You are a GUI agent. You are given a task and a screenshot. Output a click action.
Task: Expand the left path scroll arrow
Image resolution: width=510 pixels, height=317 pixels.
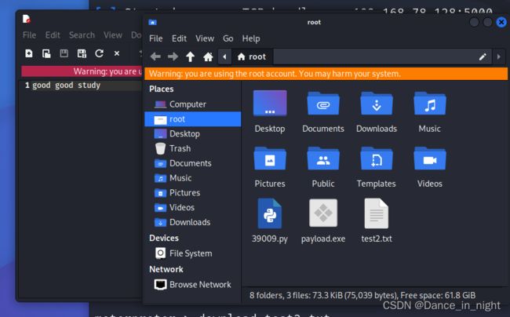(225, 56)
